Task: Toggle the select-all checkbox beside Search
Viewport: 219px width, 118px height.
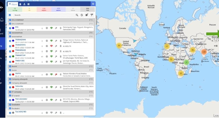Action: click(10, 15)
